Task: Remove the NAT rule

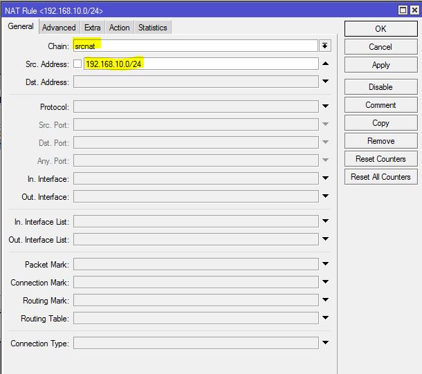Action: tap(380, 141)
